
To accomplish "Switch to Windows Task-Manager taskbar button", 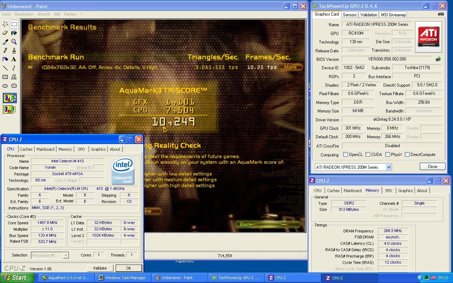I will pyautogui.click(x=122, y=278).
